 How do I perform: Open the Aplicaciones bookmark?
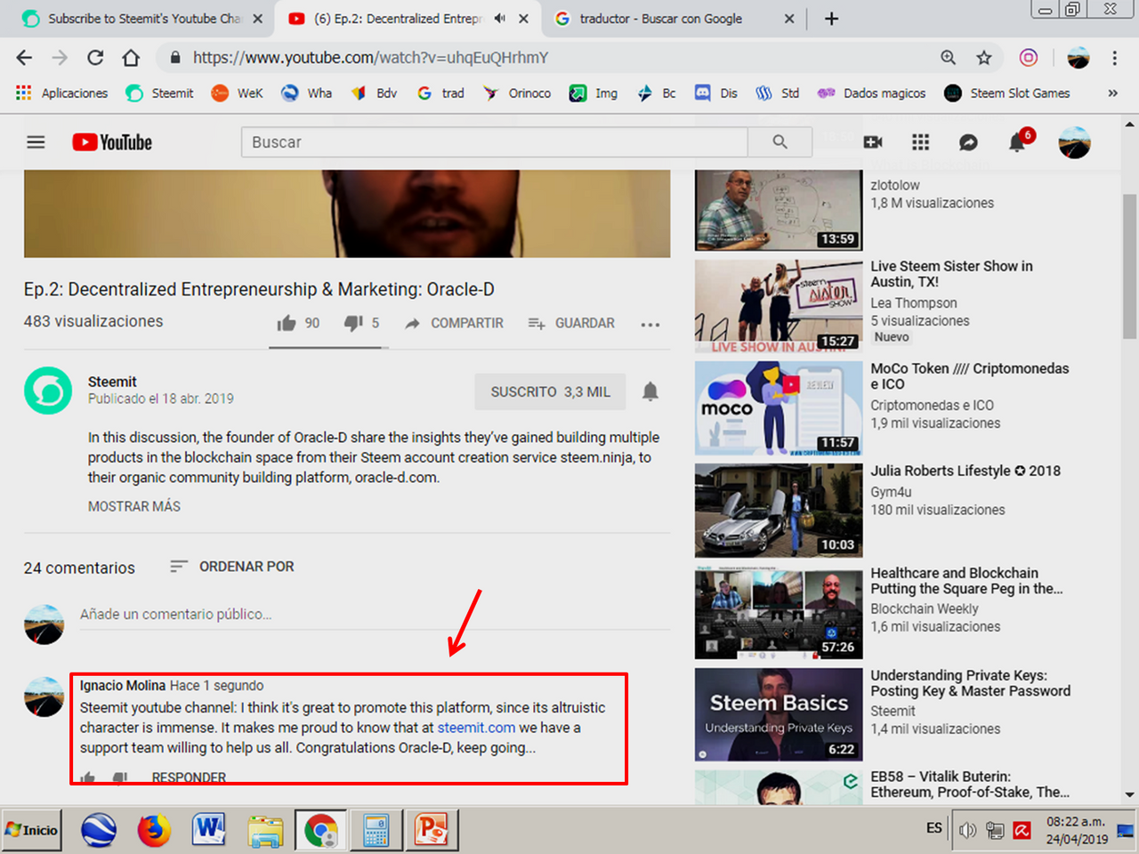(x=62, y=93)
